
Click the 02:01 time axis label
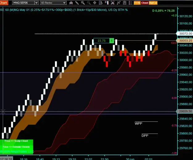tap(149, 159)
